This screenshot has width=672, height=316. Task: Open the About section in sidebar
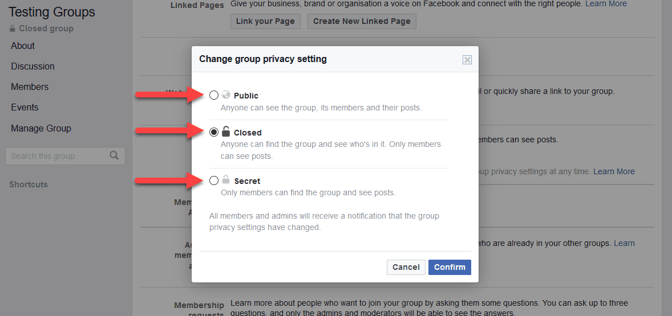(23, 46)
